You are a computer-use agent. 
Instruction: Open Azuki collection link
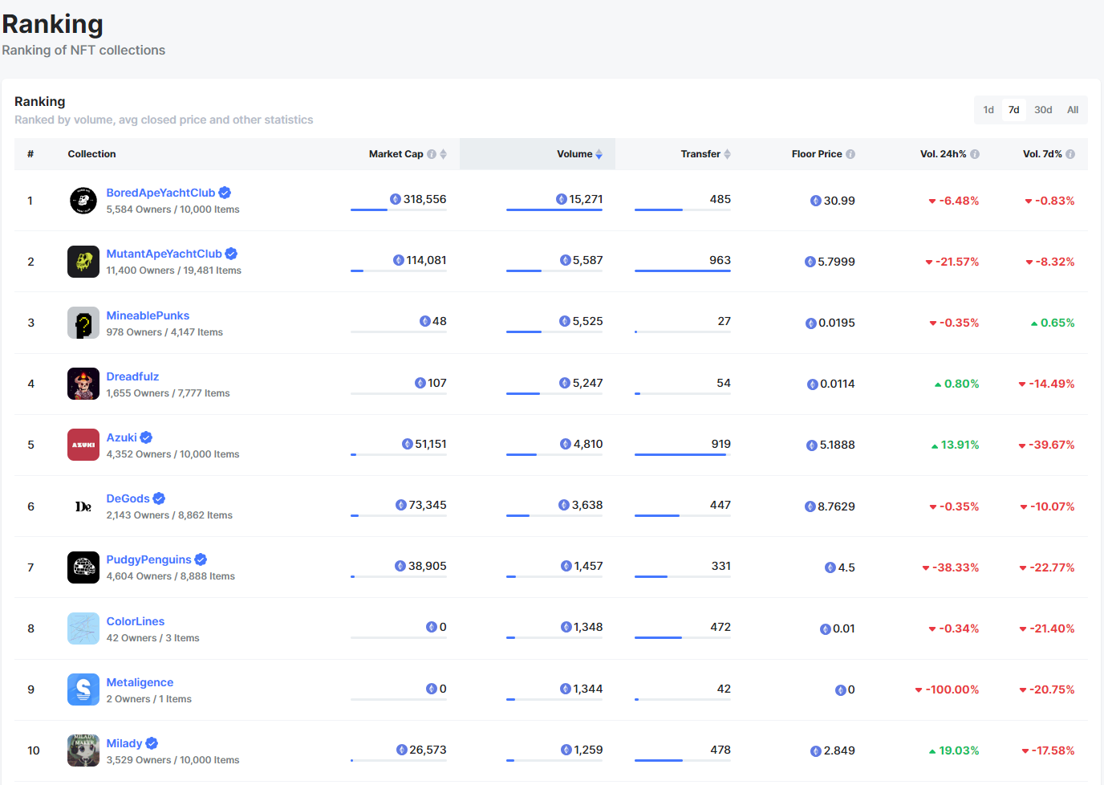pyautogui.click(x=121, y=437)
